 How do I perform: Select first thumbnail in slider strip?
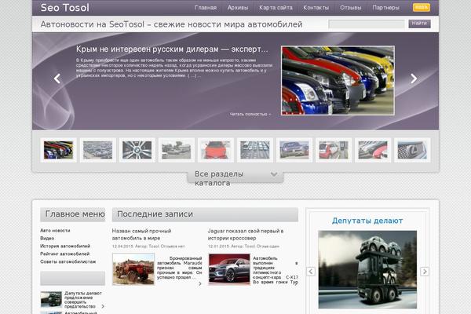click(58, 149)
